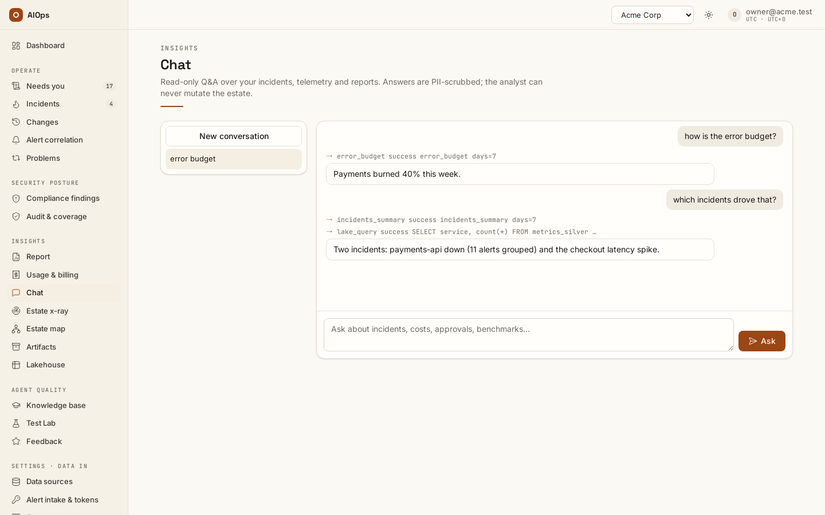Click the Feedback star icon

16,442
